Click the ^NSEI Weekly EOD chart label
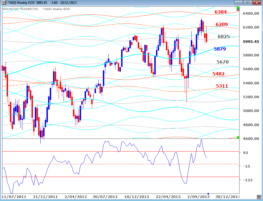263x201 pixels. point(56,9)
